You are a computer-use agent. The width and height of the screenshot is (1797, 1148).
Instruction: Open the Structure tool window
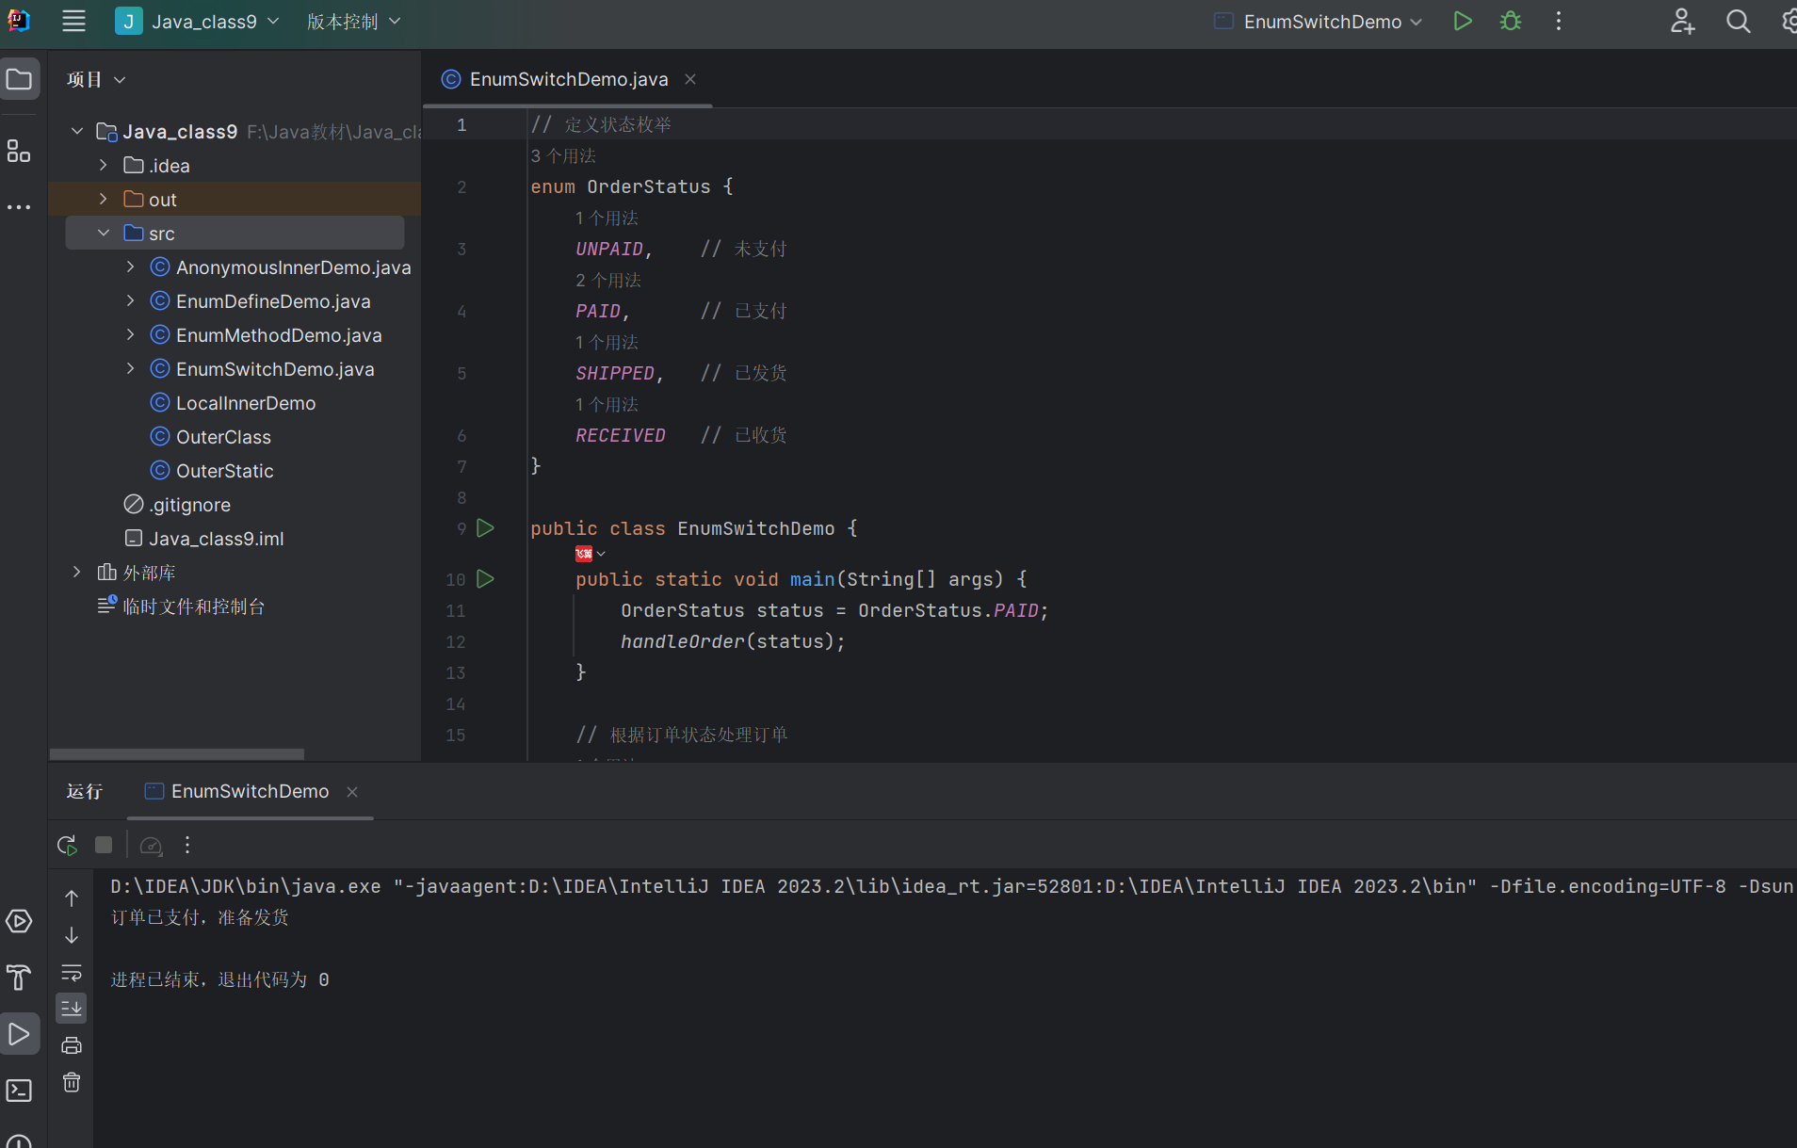[x=19, y=151]
